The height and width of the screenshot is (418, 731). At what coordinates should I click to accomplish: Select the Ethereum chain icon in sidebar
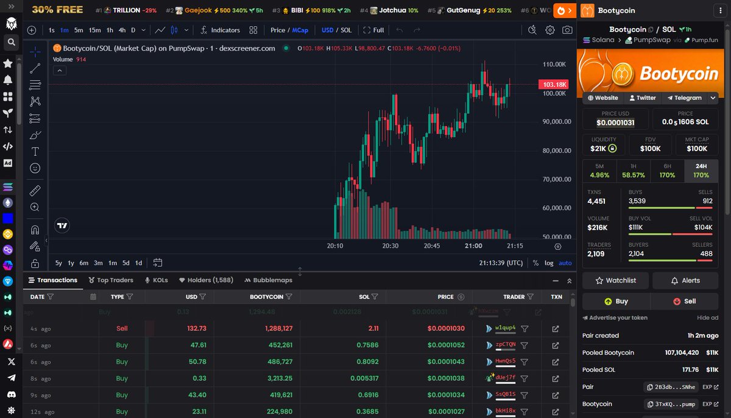click(8, 202)
